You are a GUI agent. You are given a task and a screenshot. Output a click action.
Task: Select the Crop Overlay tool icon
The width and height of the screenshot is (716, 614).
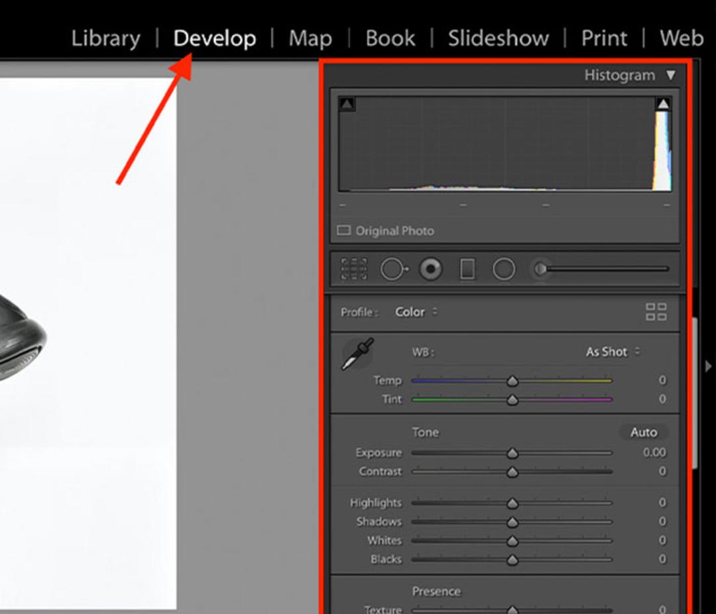coord(354,269)
